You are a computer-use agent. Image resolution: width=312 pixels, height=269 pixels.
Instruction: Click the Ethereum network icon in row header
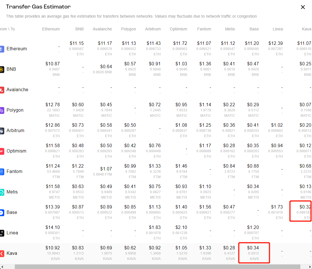click(x=2, y=49)
